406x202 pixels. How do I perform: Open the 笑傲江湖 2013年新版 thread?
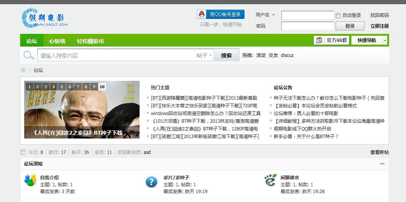tap(205, 137)
